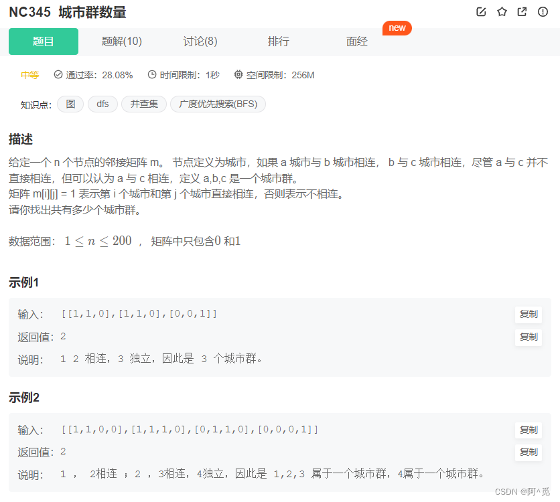Click the info/report circle icon
This screenshot has height=502, width=560.
pos(541,11)
